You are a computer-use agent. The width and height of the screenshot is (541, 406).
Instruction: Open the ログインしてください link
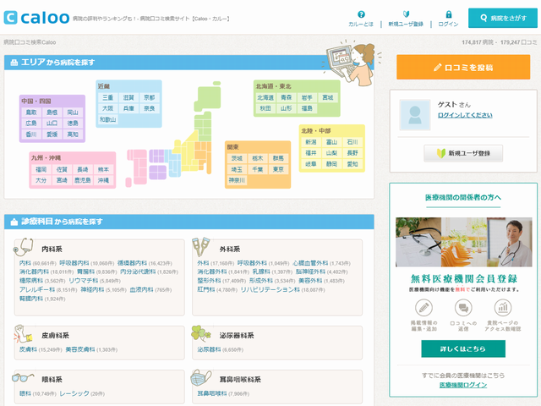coord(466,114)
